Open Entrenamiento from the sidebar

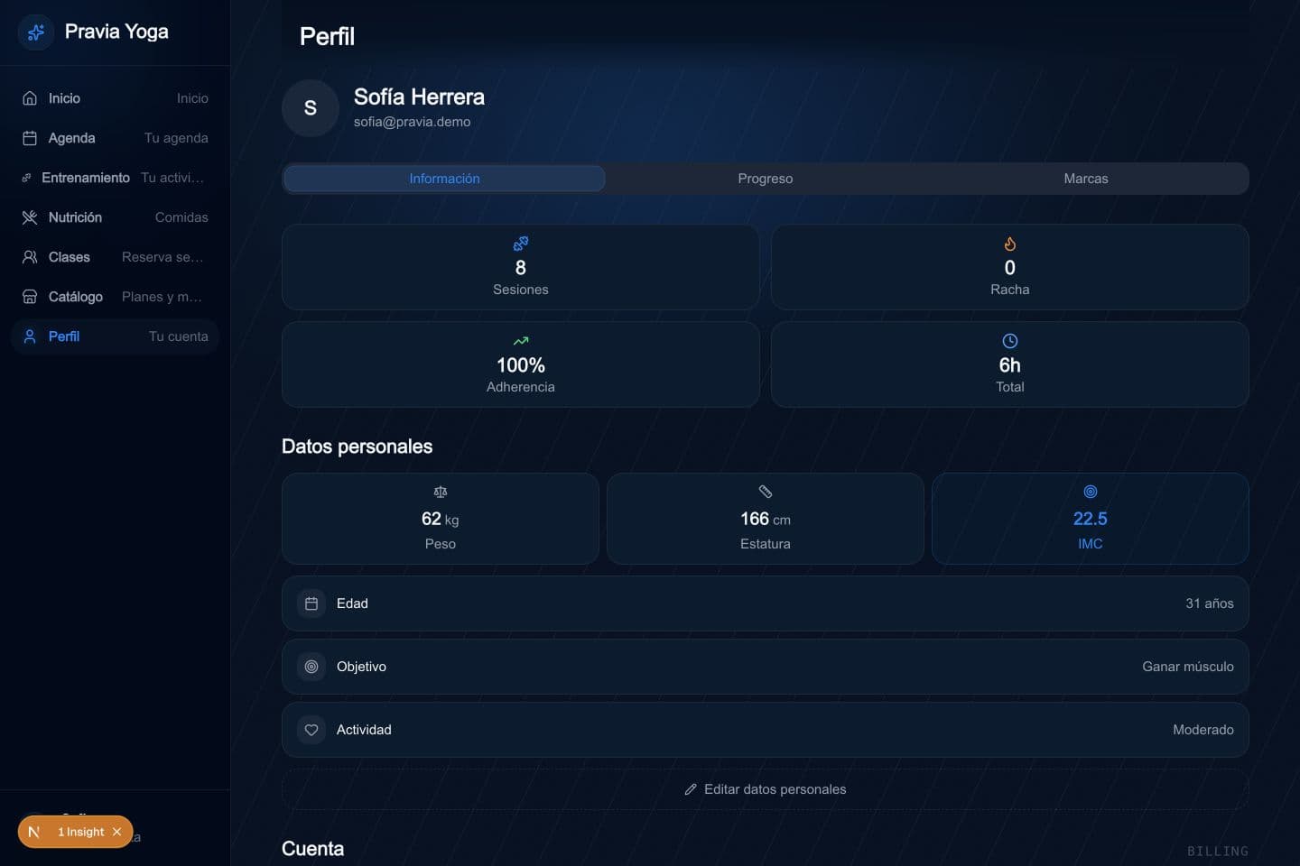click(x=115, y=178)
